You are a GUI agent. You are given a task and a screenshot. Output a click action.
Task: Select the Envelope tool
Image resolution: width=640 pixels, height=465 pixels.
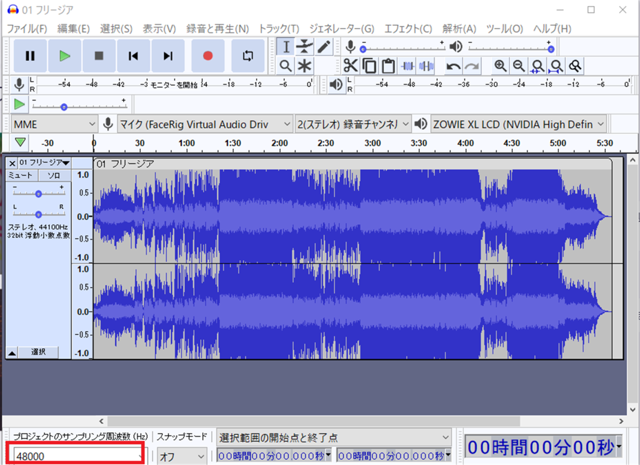coord(304,47)
